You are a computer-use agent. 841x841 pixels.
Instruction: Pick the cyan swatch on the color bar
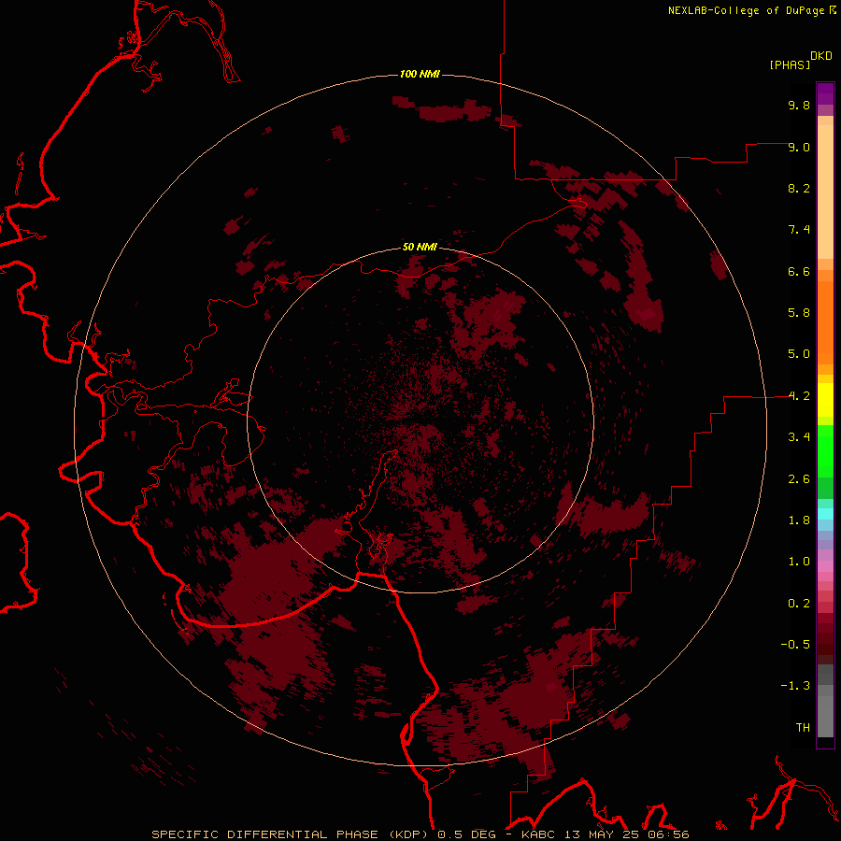pyautogui.click(x=825, y=514)
